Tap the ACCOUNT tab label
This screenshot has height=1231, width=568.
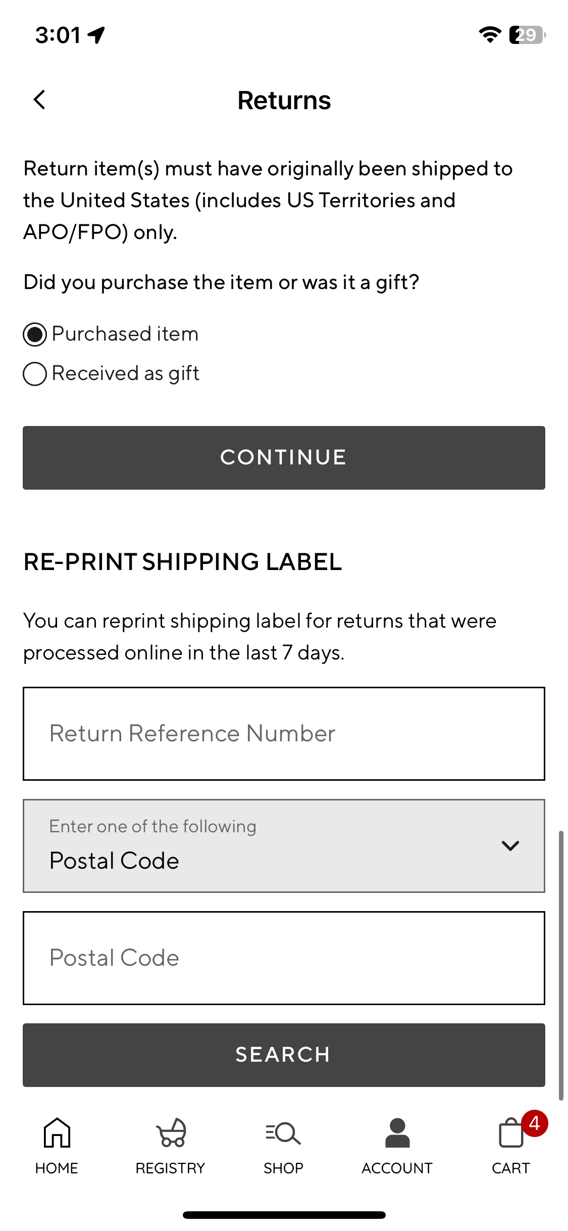(397, 1168)
